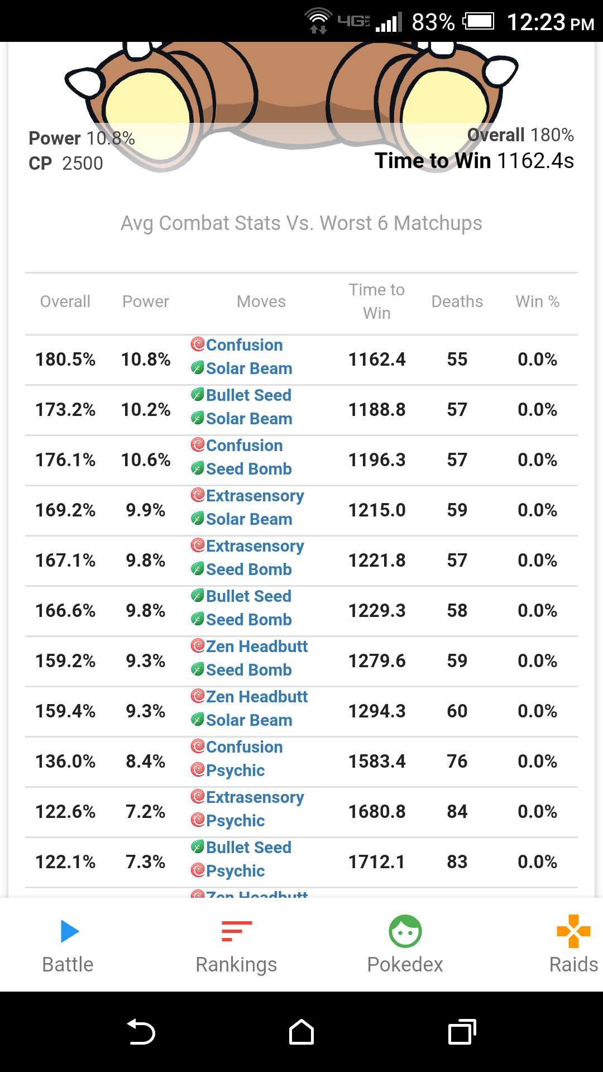Tap the Android home icon
The image size is (603, 1072).
(301, 1032)
